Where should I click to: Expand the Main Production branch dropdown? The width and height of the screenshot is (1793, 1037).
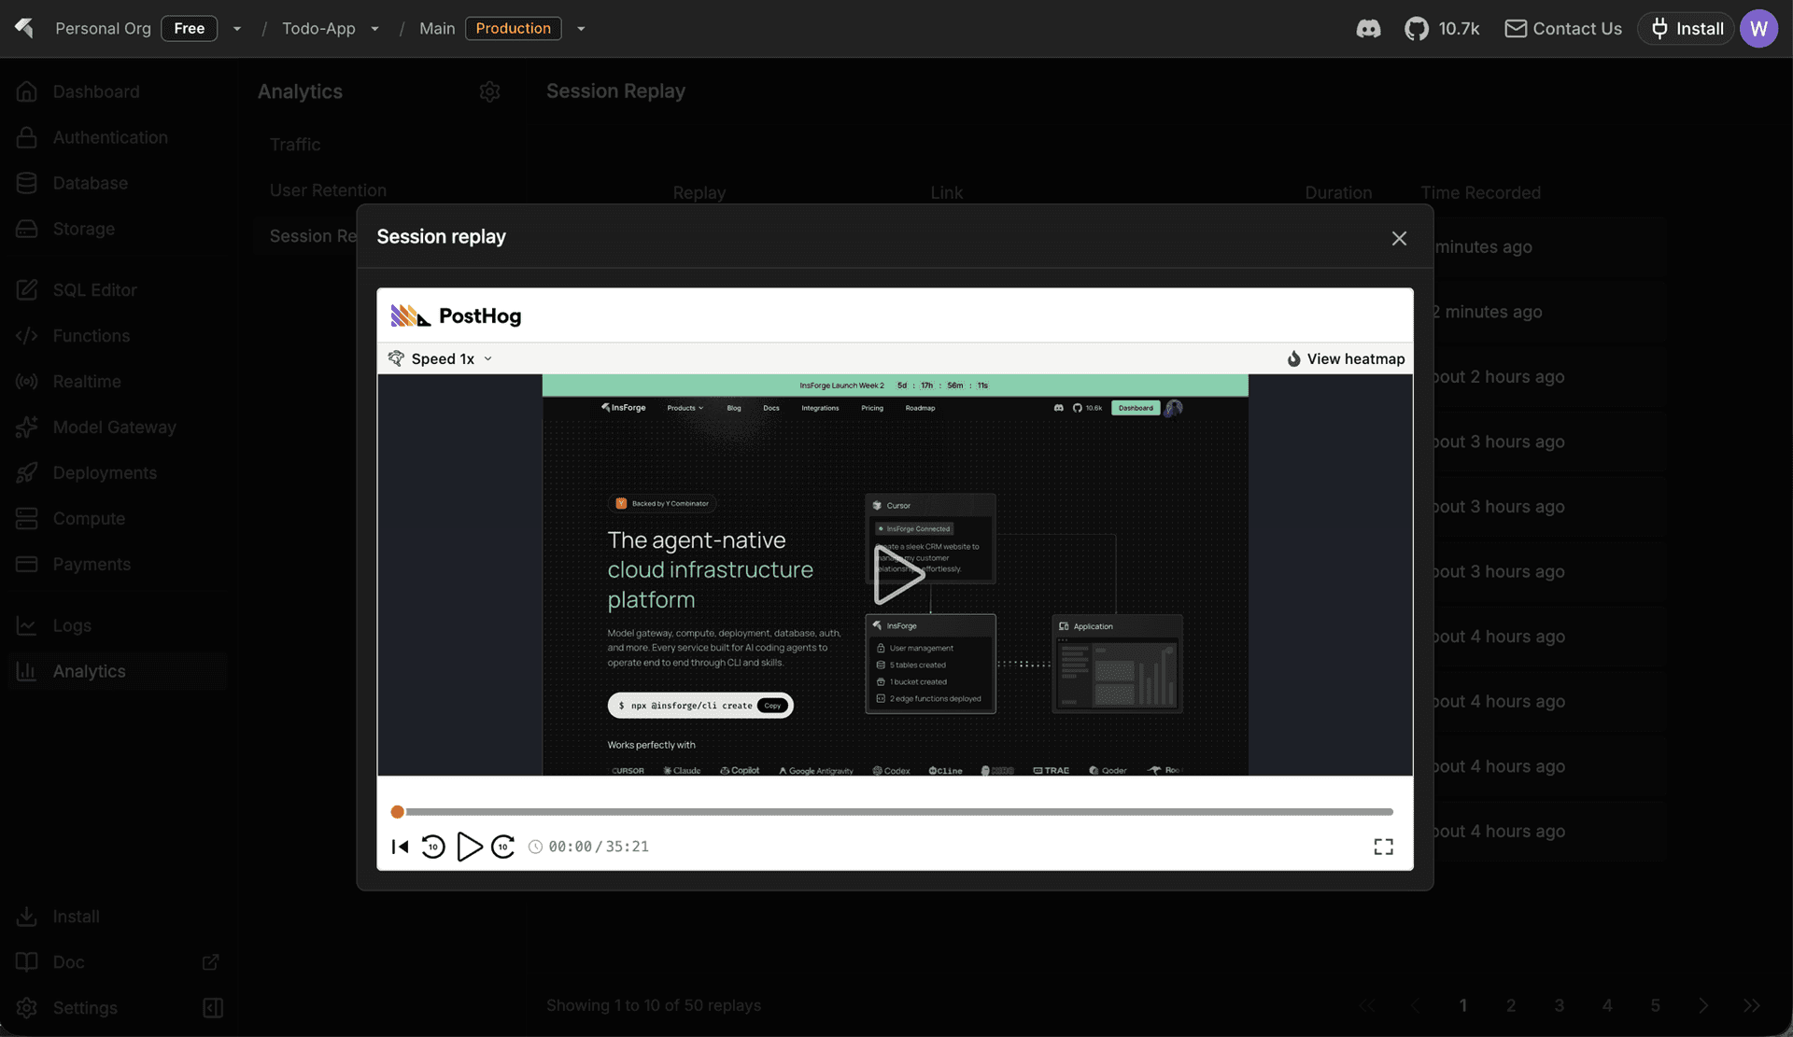pyautogui.click(x=581, y=29)
